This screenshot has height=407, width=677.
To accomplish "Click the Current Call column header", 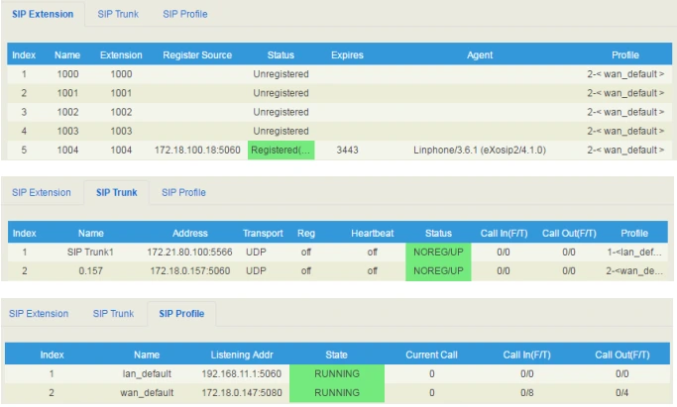I will click(432, 355).
